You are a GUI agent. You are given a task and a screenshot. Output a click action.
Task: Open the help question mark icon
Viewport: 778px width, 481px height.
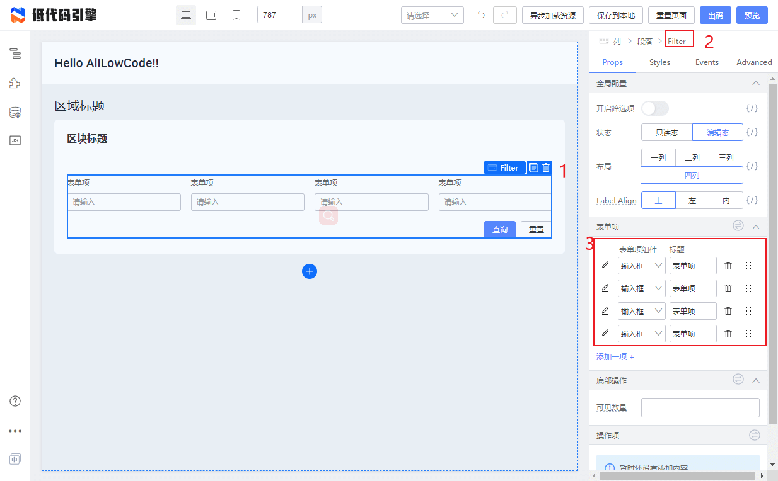(15, 401)
